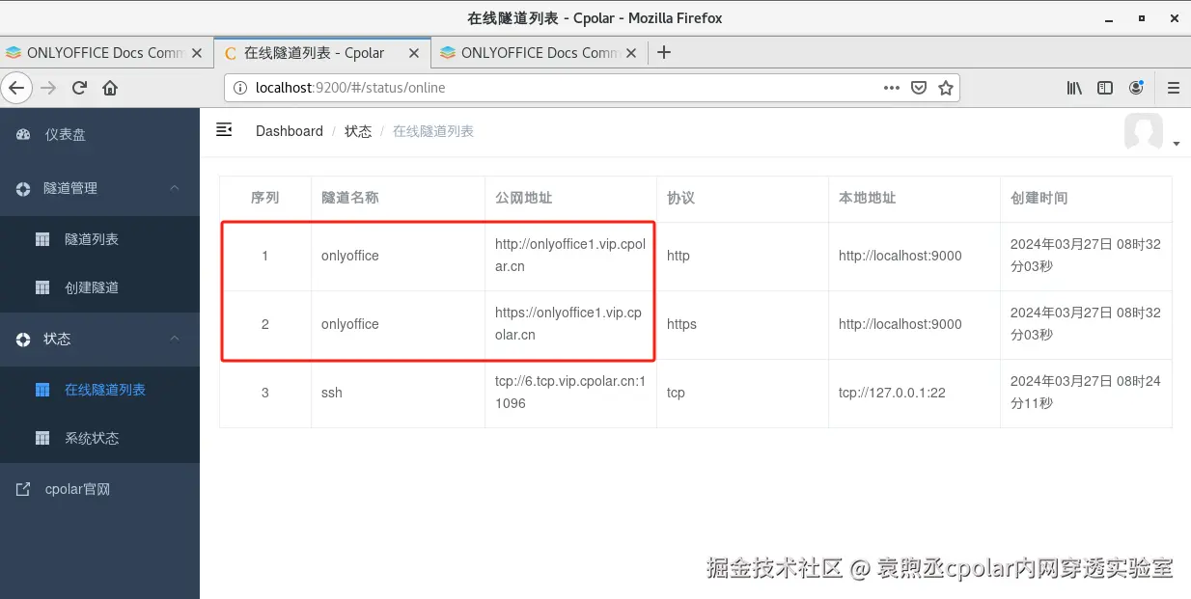Click the http://onlyoffice1.vip.cpolar.cn public address
The width and height of the screenshot is (1191, 599).
(x=570, y=256)
